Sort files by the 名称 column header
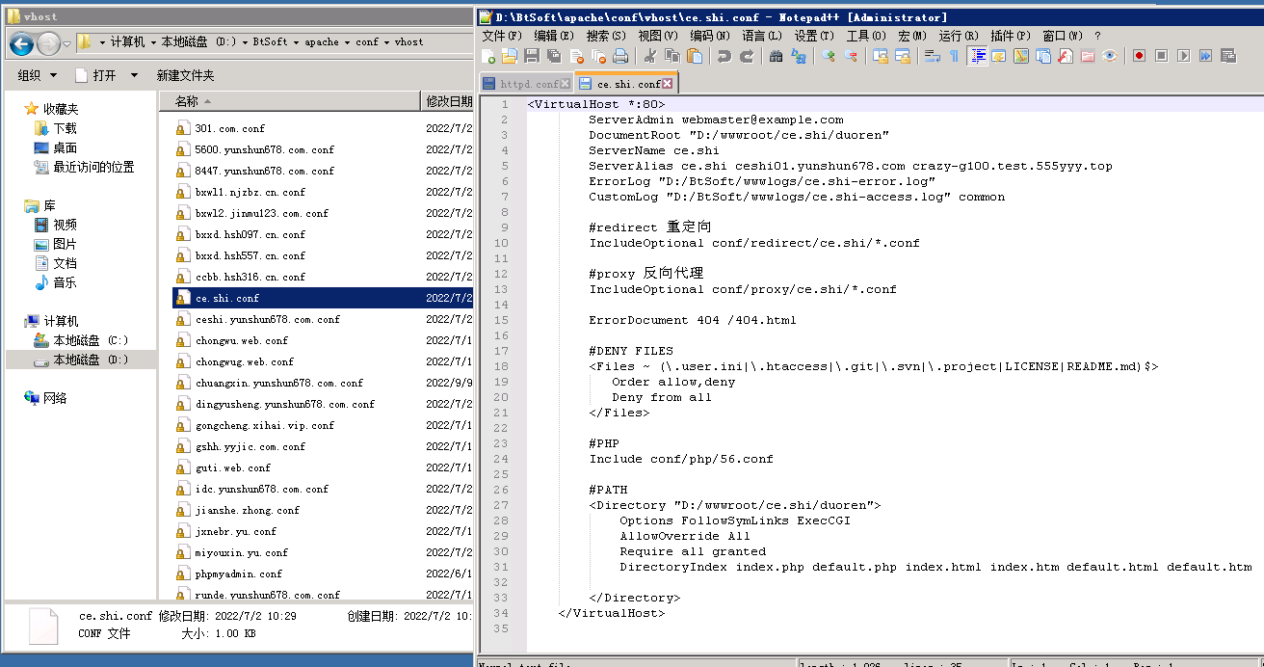1264x667 pixels. coord(289,101)
